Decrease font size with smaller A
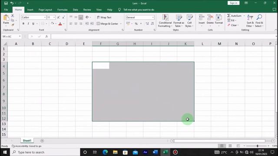 tap(63, 17)
